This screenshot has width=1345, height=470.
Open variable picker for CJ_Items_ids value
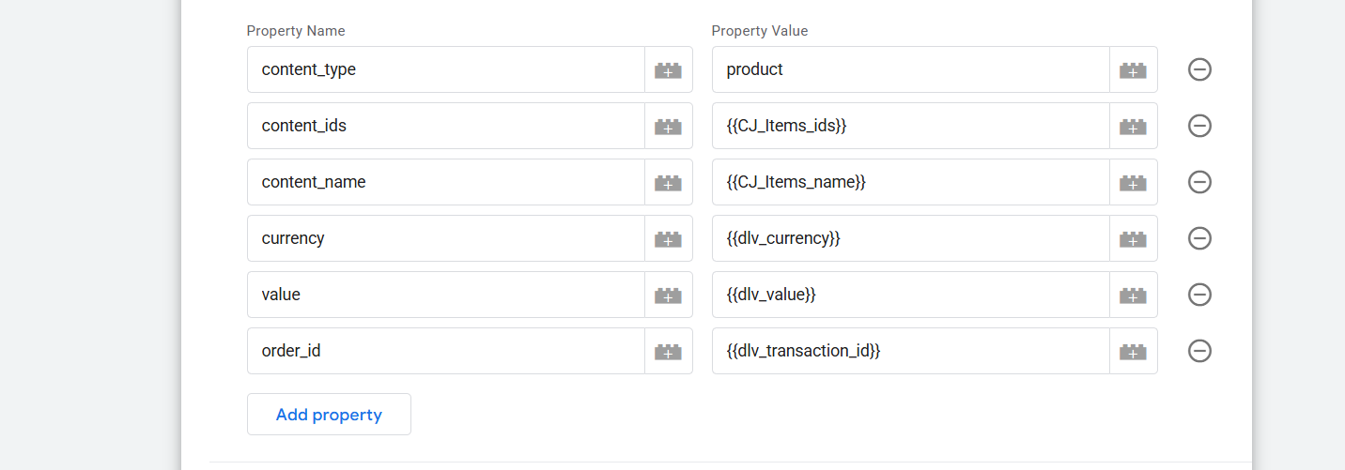click(1133, 126)
